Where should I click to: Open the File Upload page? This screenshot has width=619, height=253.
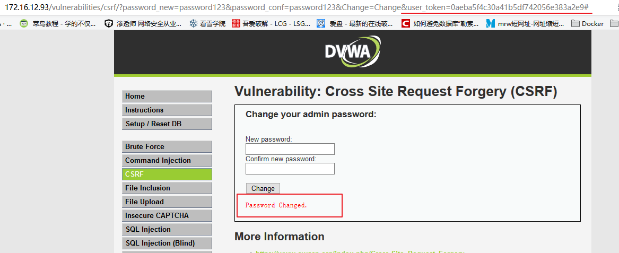tap(167, 202)
